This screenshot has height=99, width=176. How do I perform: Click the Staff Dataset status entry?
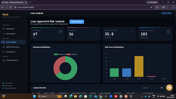tap(8, 86)
